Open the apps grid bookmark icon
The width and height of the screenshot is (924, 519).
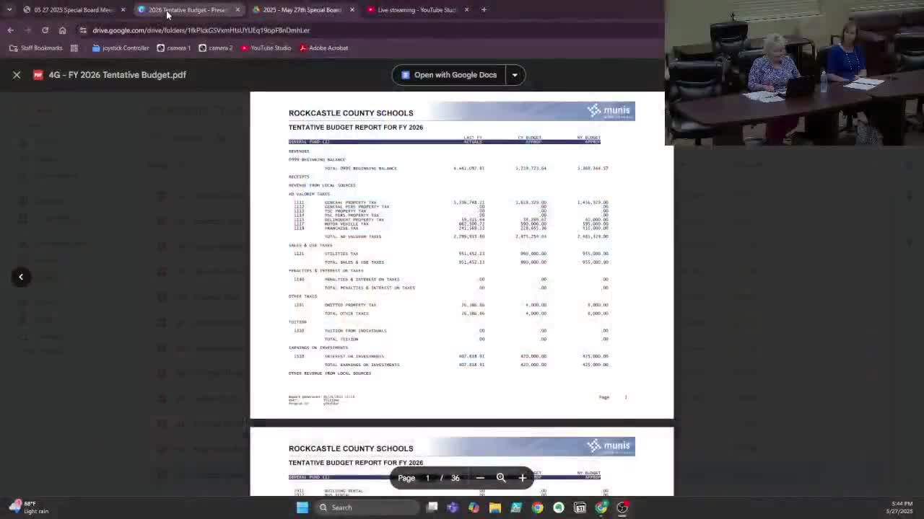74,48
